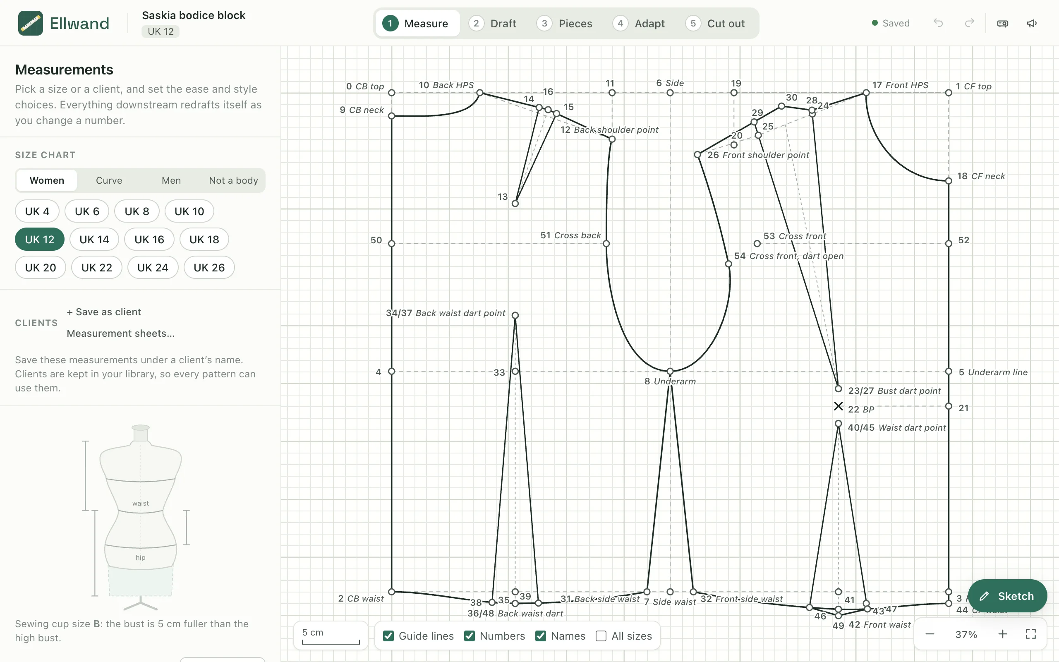Undo the last change

click(938, 23)
